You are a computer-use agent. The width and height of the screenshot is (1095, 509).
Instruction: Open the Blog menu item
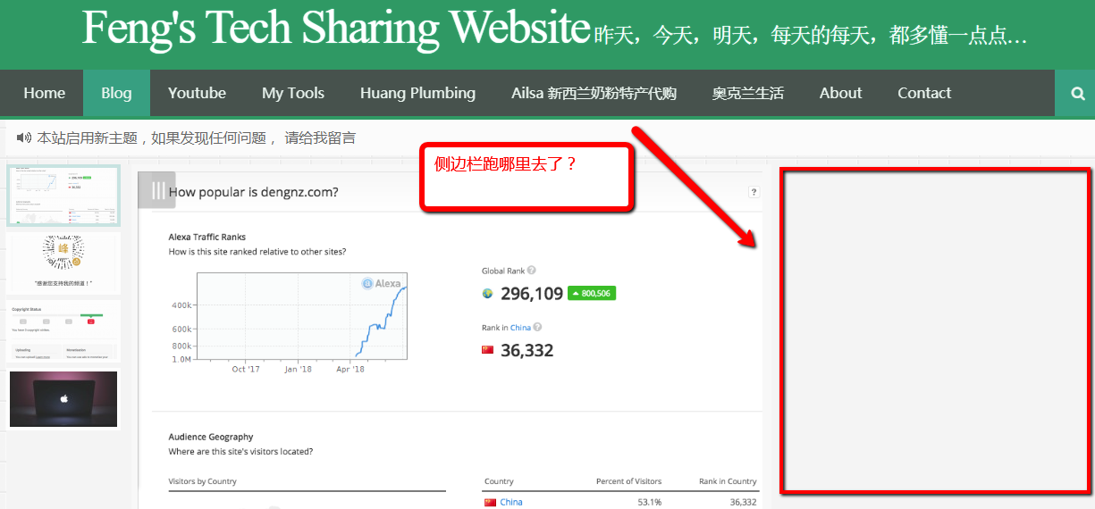116,93
